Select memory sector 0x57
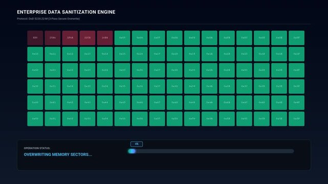 pyautogui.click(x=157, y=119)
